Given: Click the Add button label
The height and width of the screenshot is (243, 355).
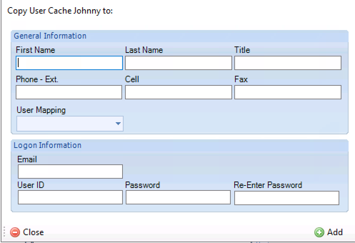Looking at the screenshot, I should coord(335,232).
